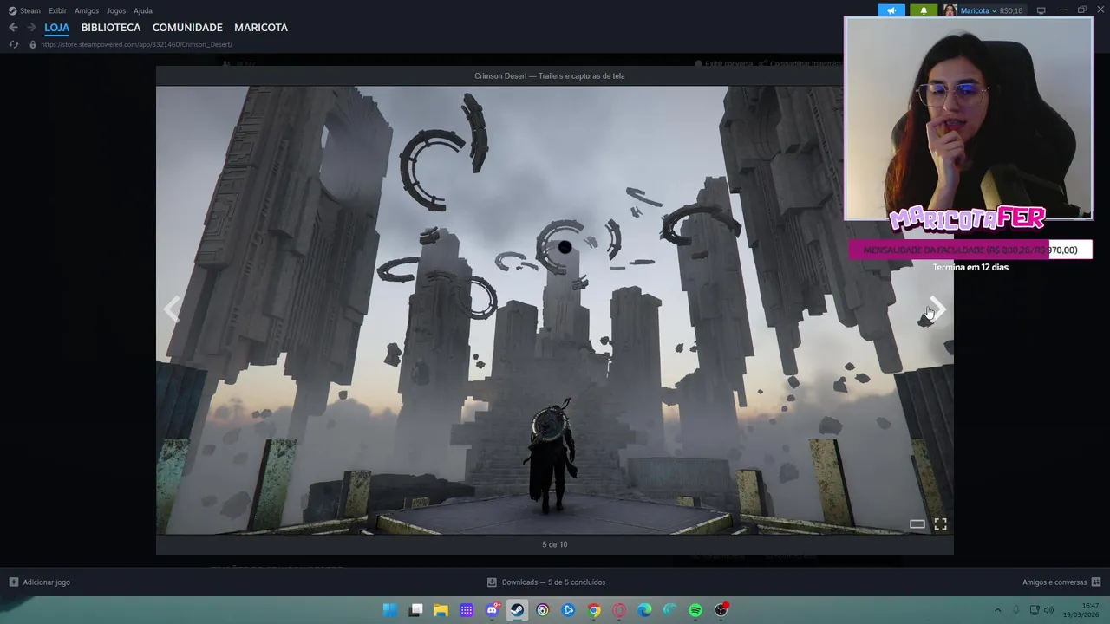Open Opera browser from the taskbar
Image resolution: width=1110 pixels, height=624 pixels.
(619, 610)
